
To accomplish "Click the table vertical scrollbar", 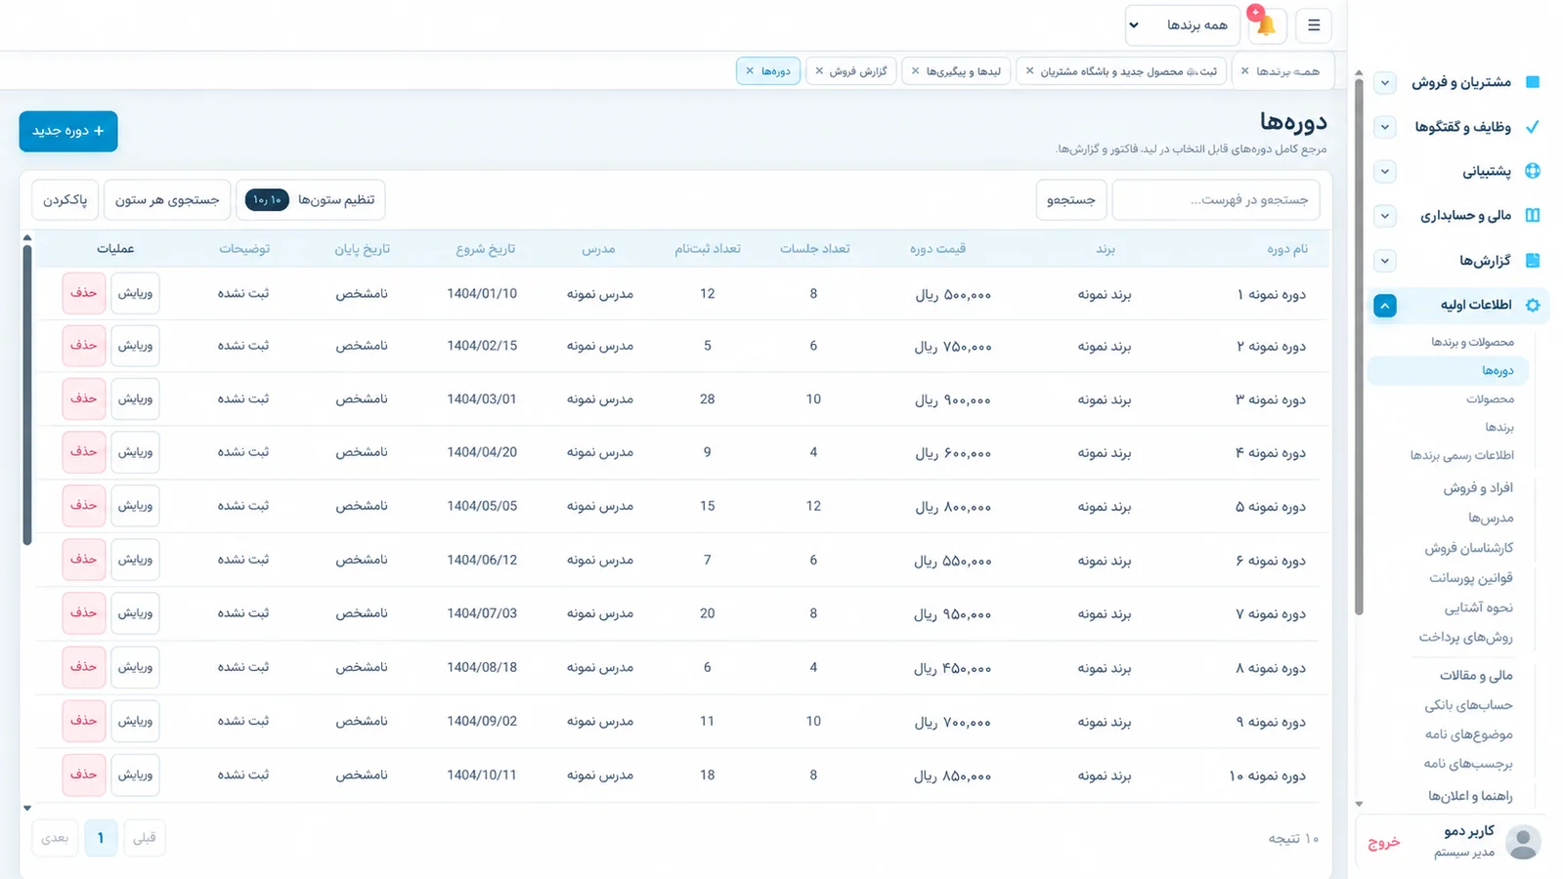I will pos(27,395).
